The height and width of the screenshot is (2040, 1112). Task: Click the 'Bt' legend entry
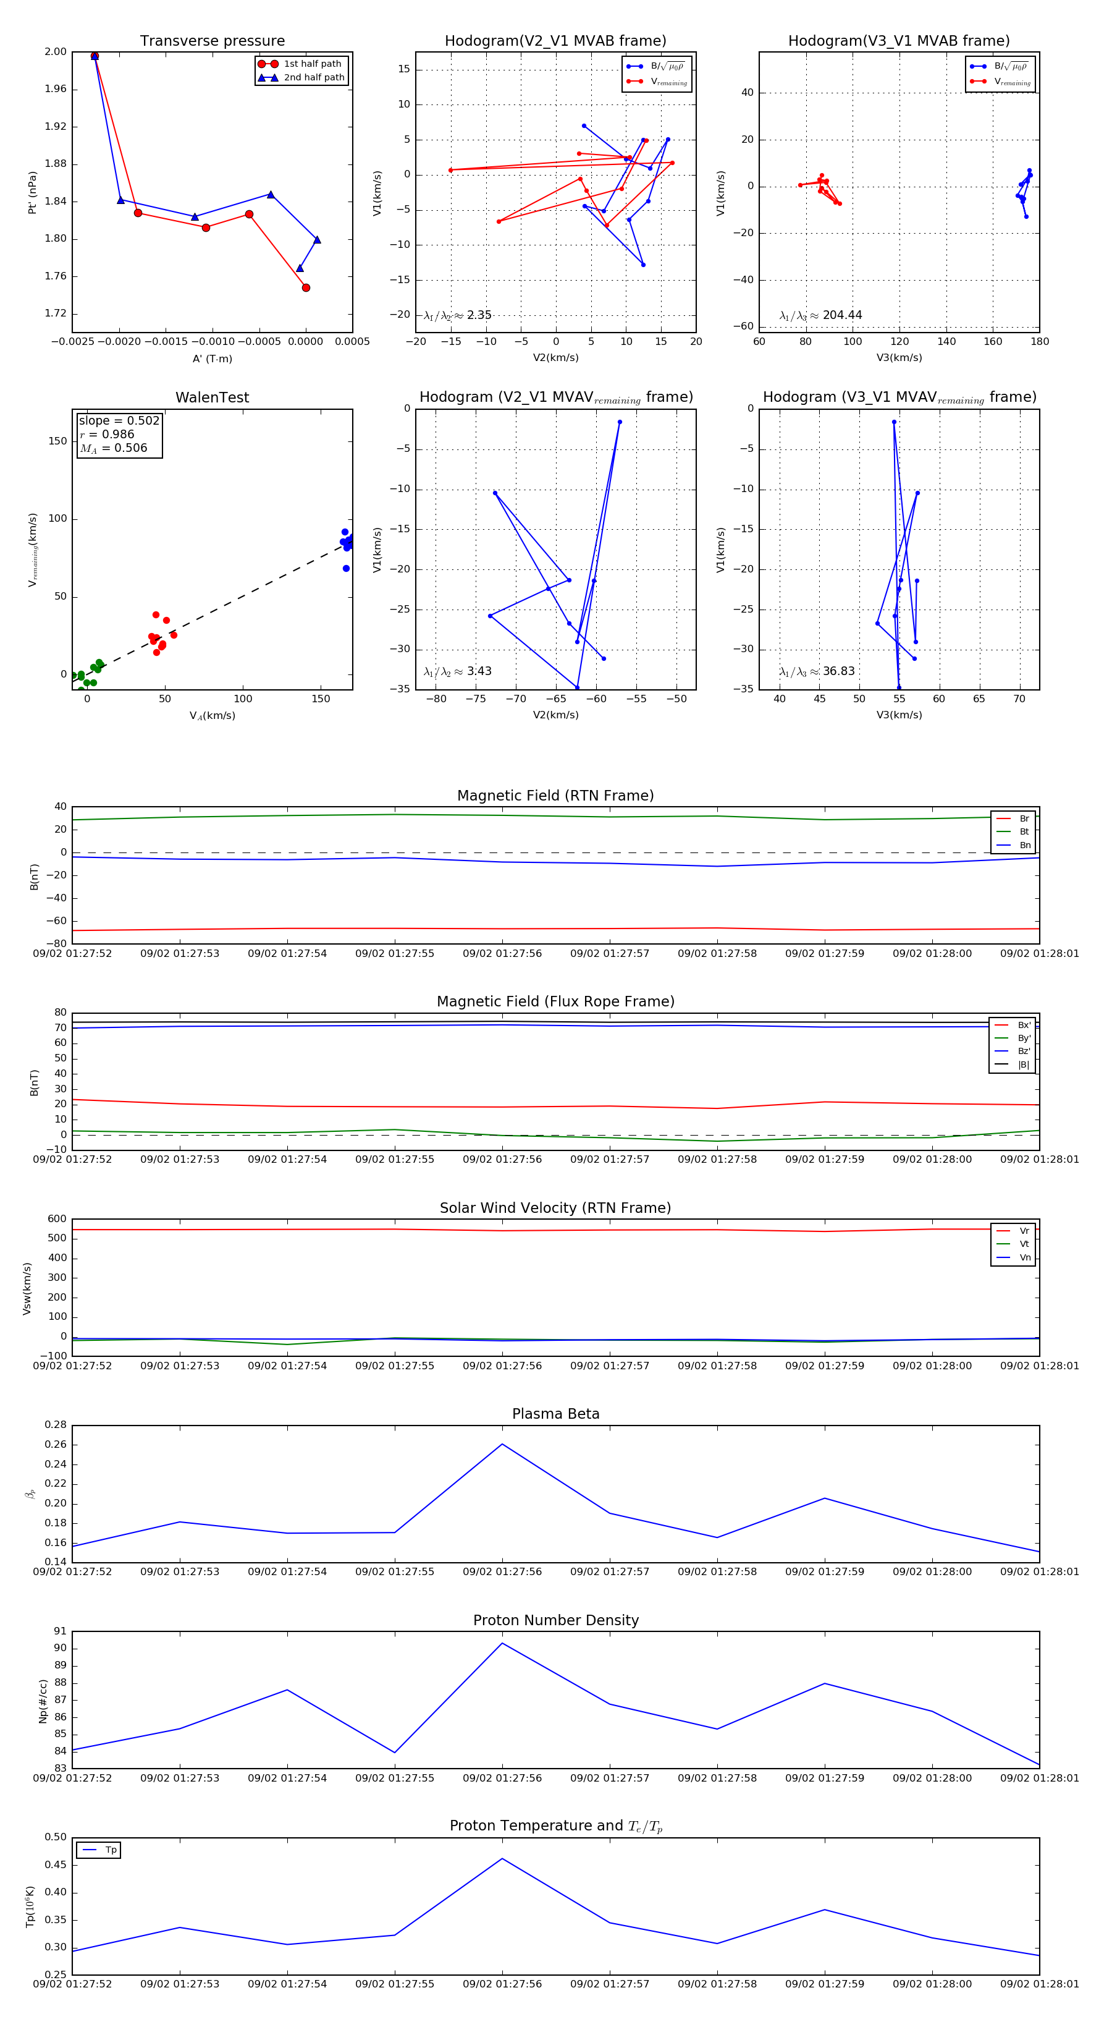(x=1014, y=831)
